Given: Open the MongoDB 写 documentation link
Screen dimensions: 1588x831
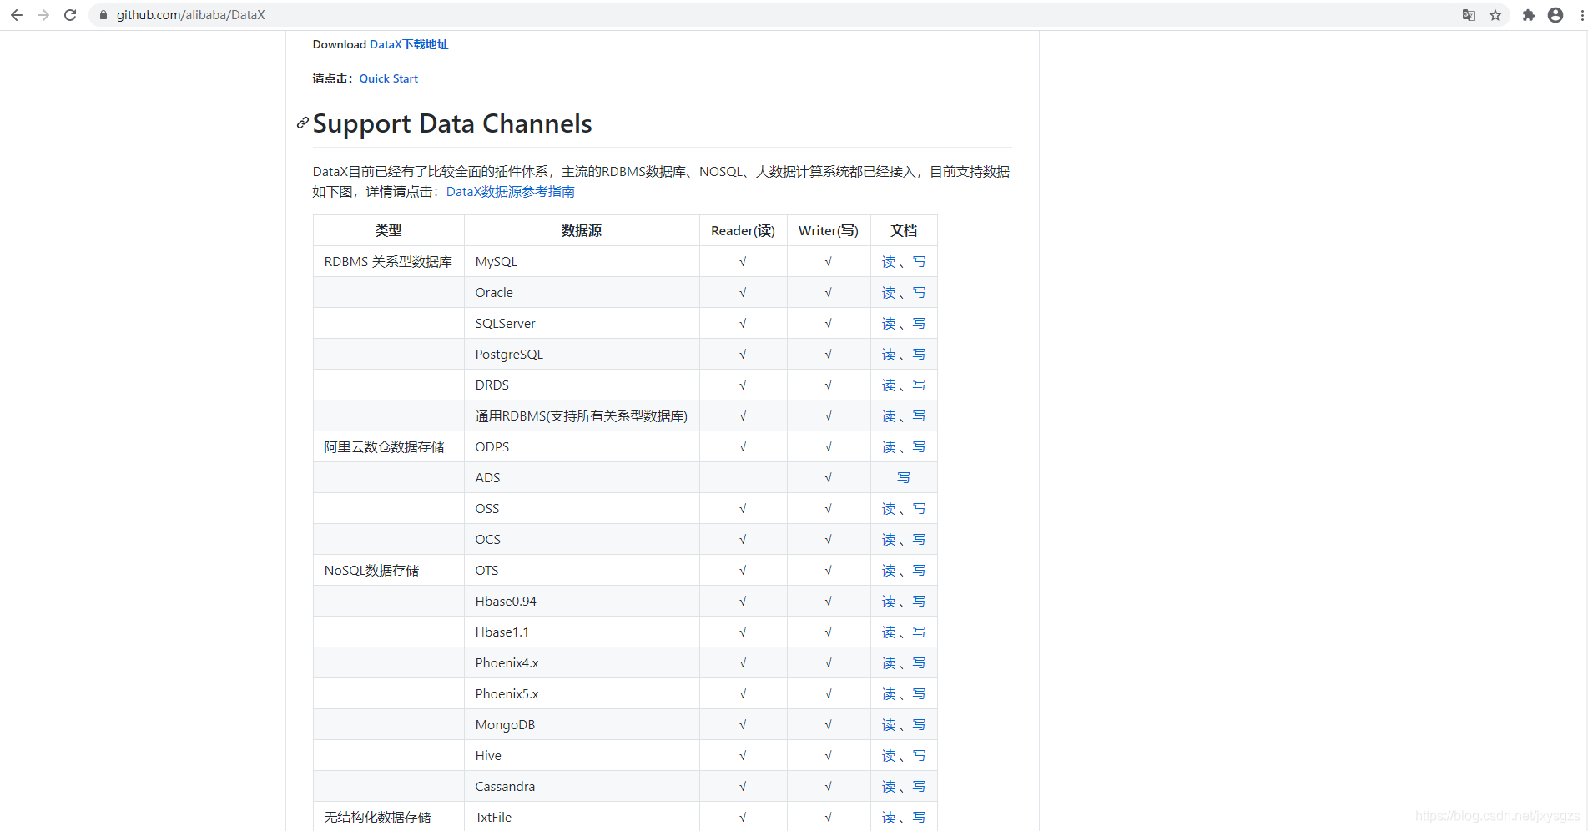Looking at the screenshot, I should click(x=919, y=725).
